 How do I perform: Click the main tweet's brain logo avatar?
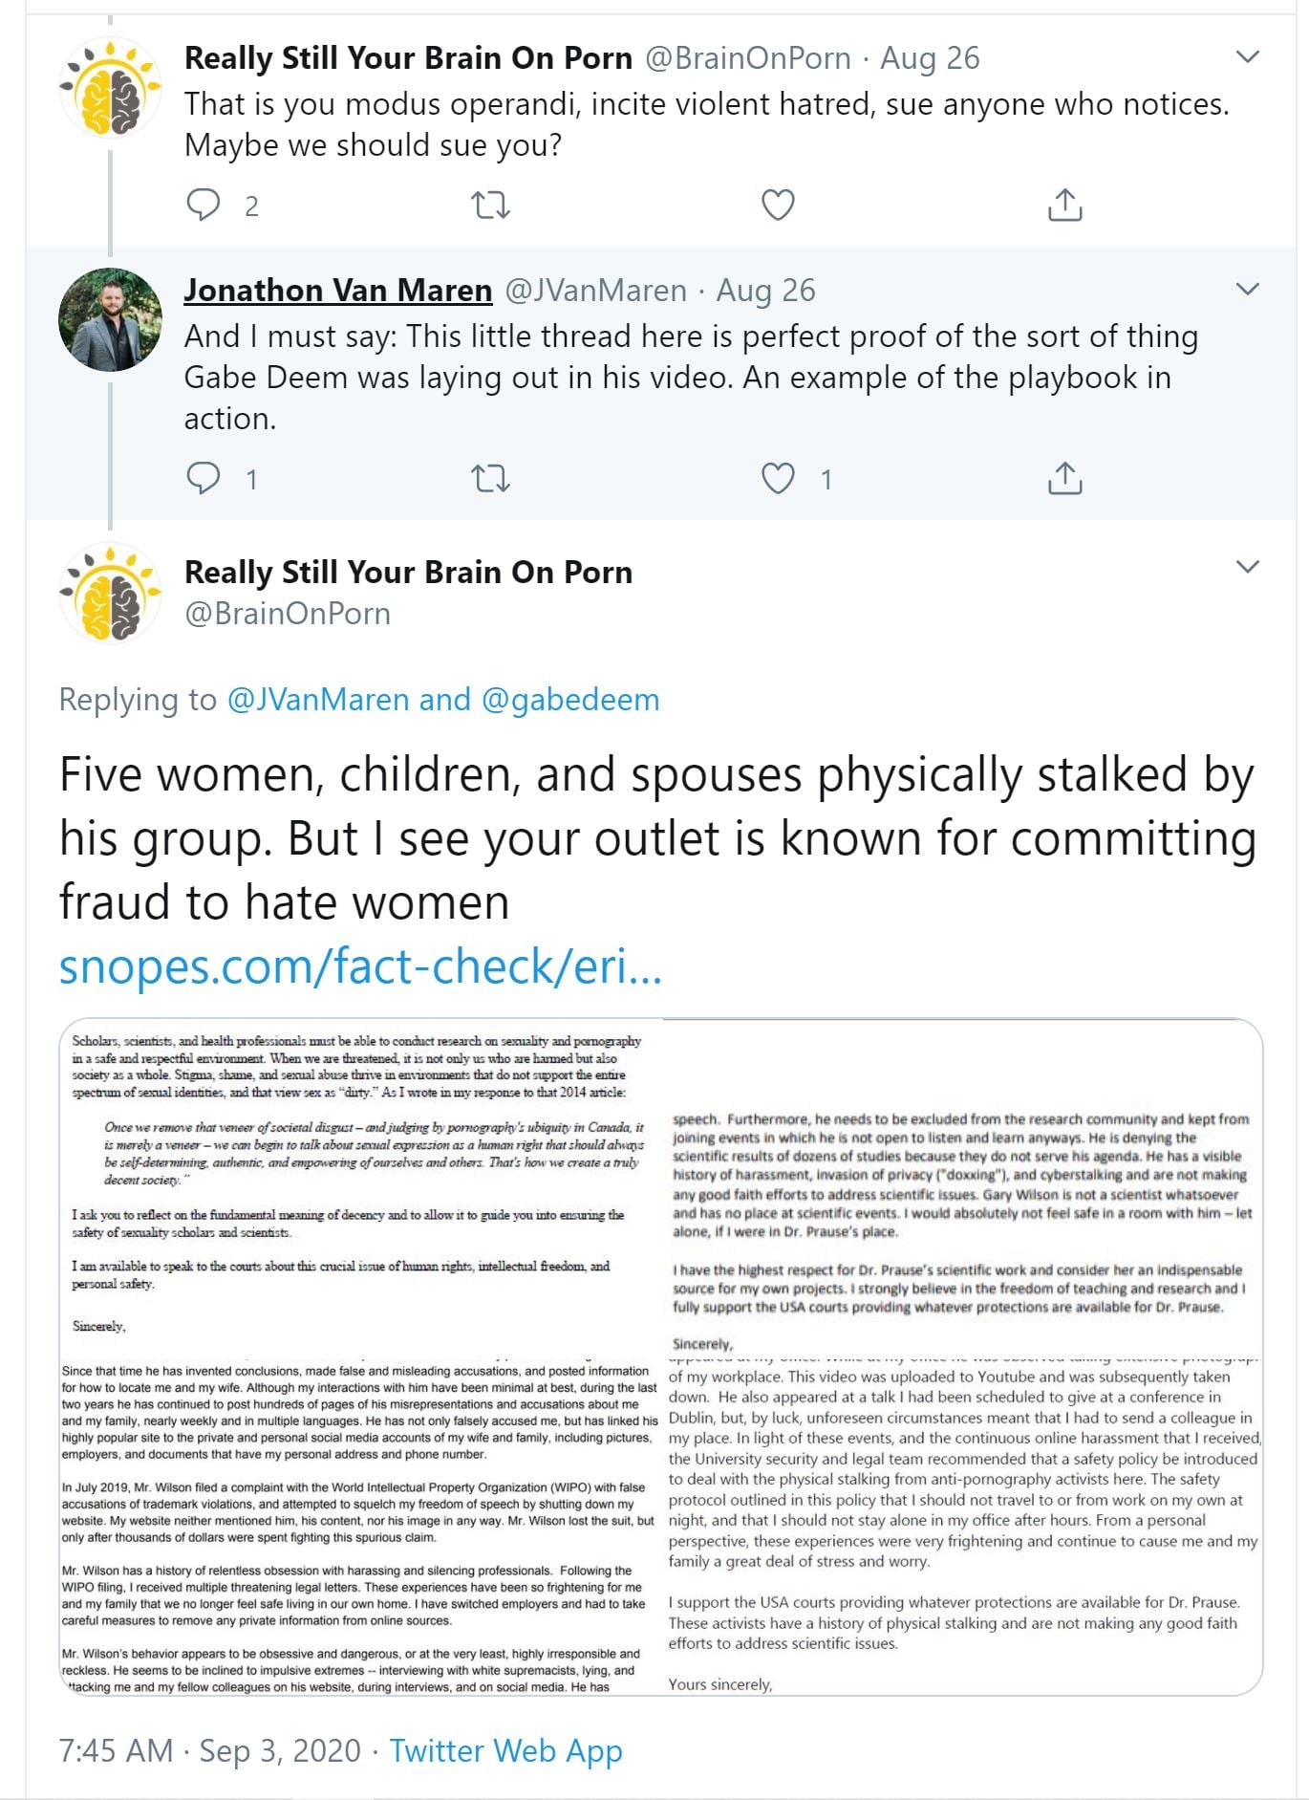coord(110,593)
